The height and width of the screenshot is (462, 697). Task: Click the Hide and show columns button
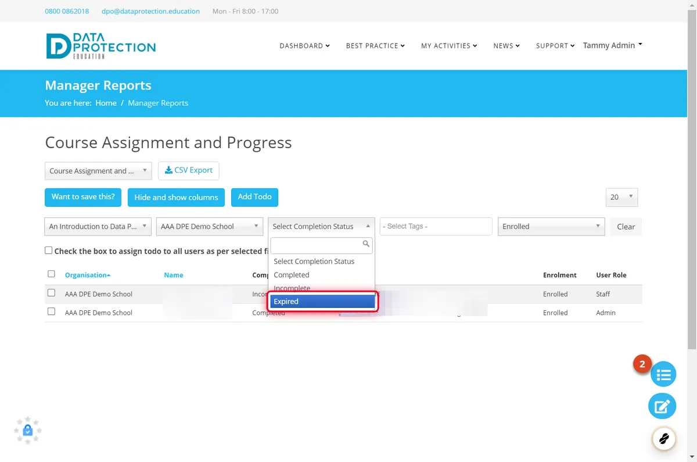[176, 197]
